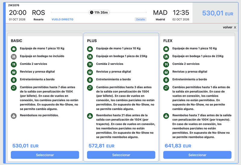The width and height of the screenshot is (241, 165).
Task: Click the 11h 35m duration badge
Action: pos(99,12)
